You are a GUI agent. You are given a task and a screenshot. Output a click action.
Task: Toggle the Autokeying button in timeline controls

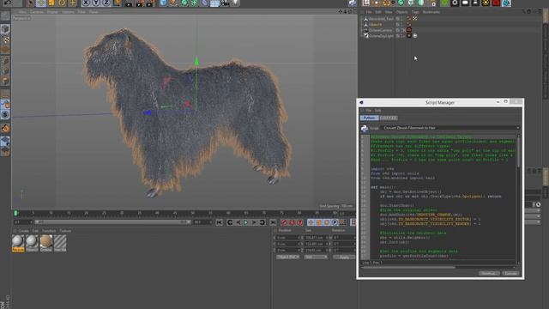tap(292, 222)
